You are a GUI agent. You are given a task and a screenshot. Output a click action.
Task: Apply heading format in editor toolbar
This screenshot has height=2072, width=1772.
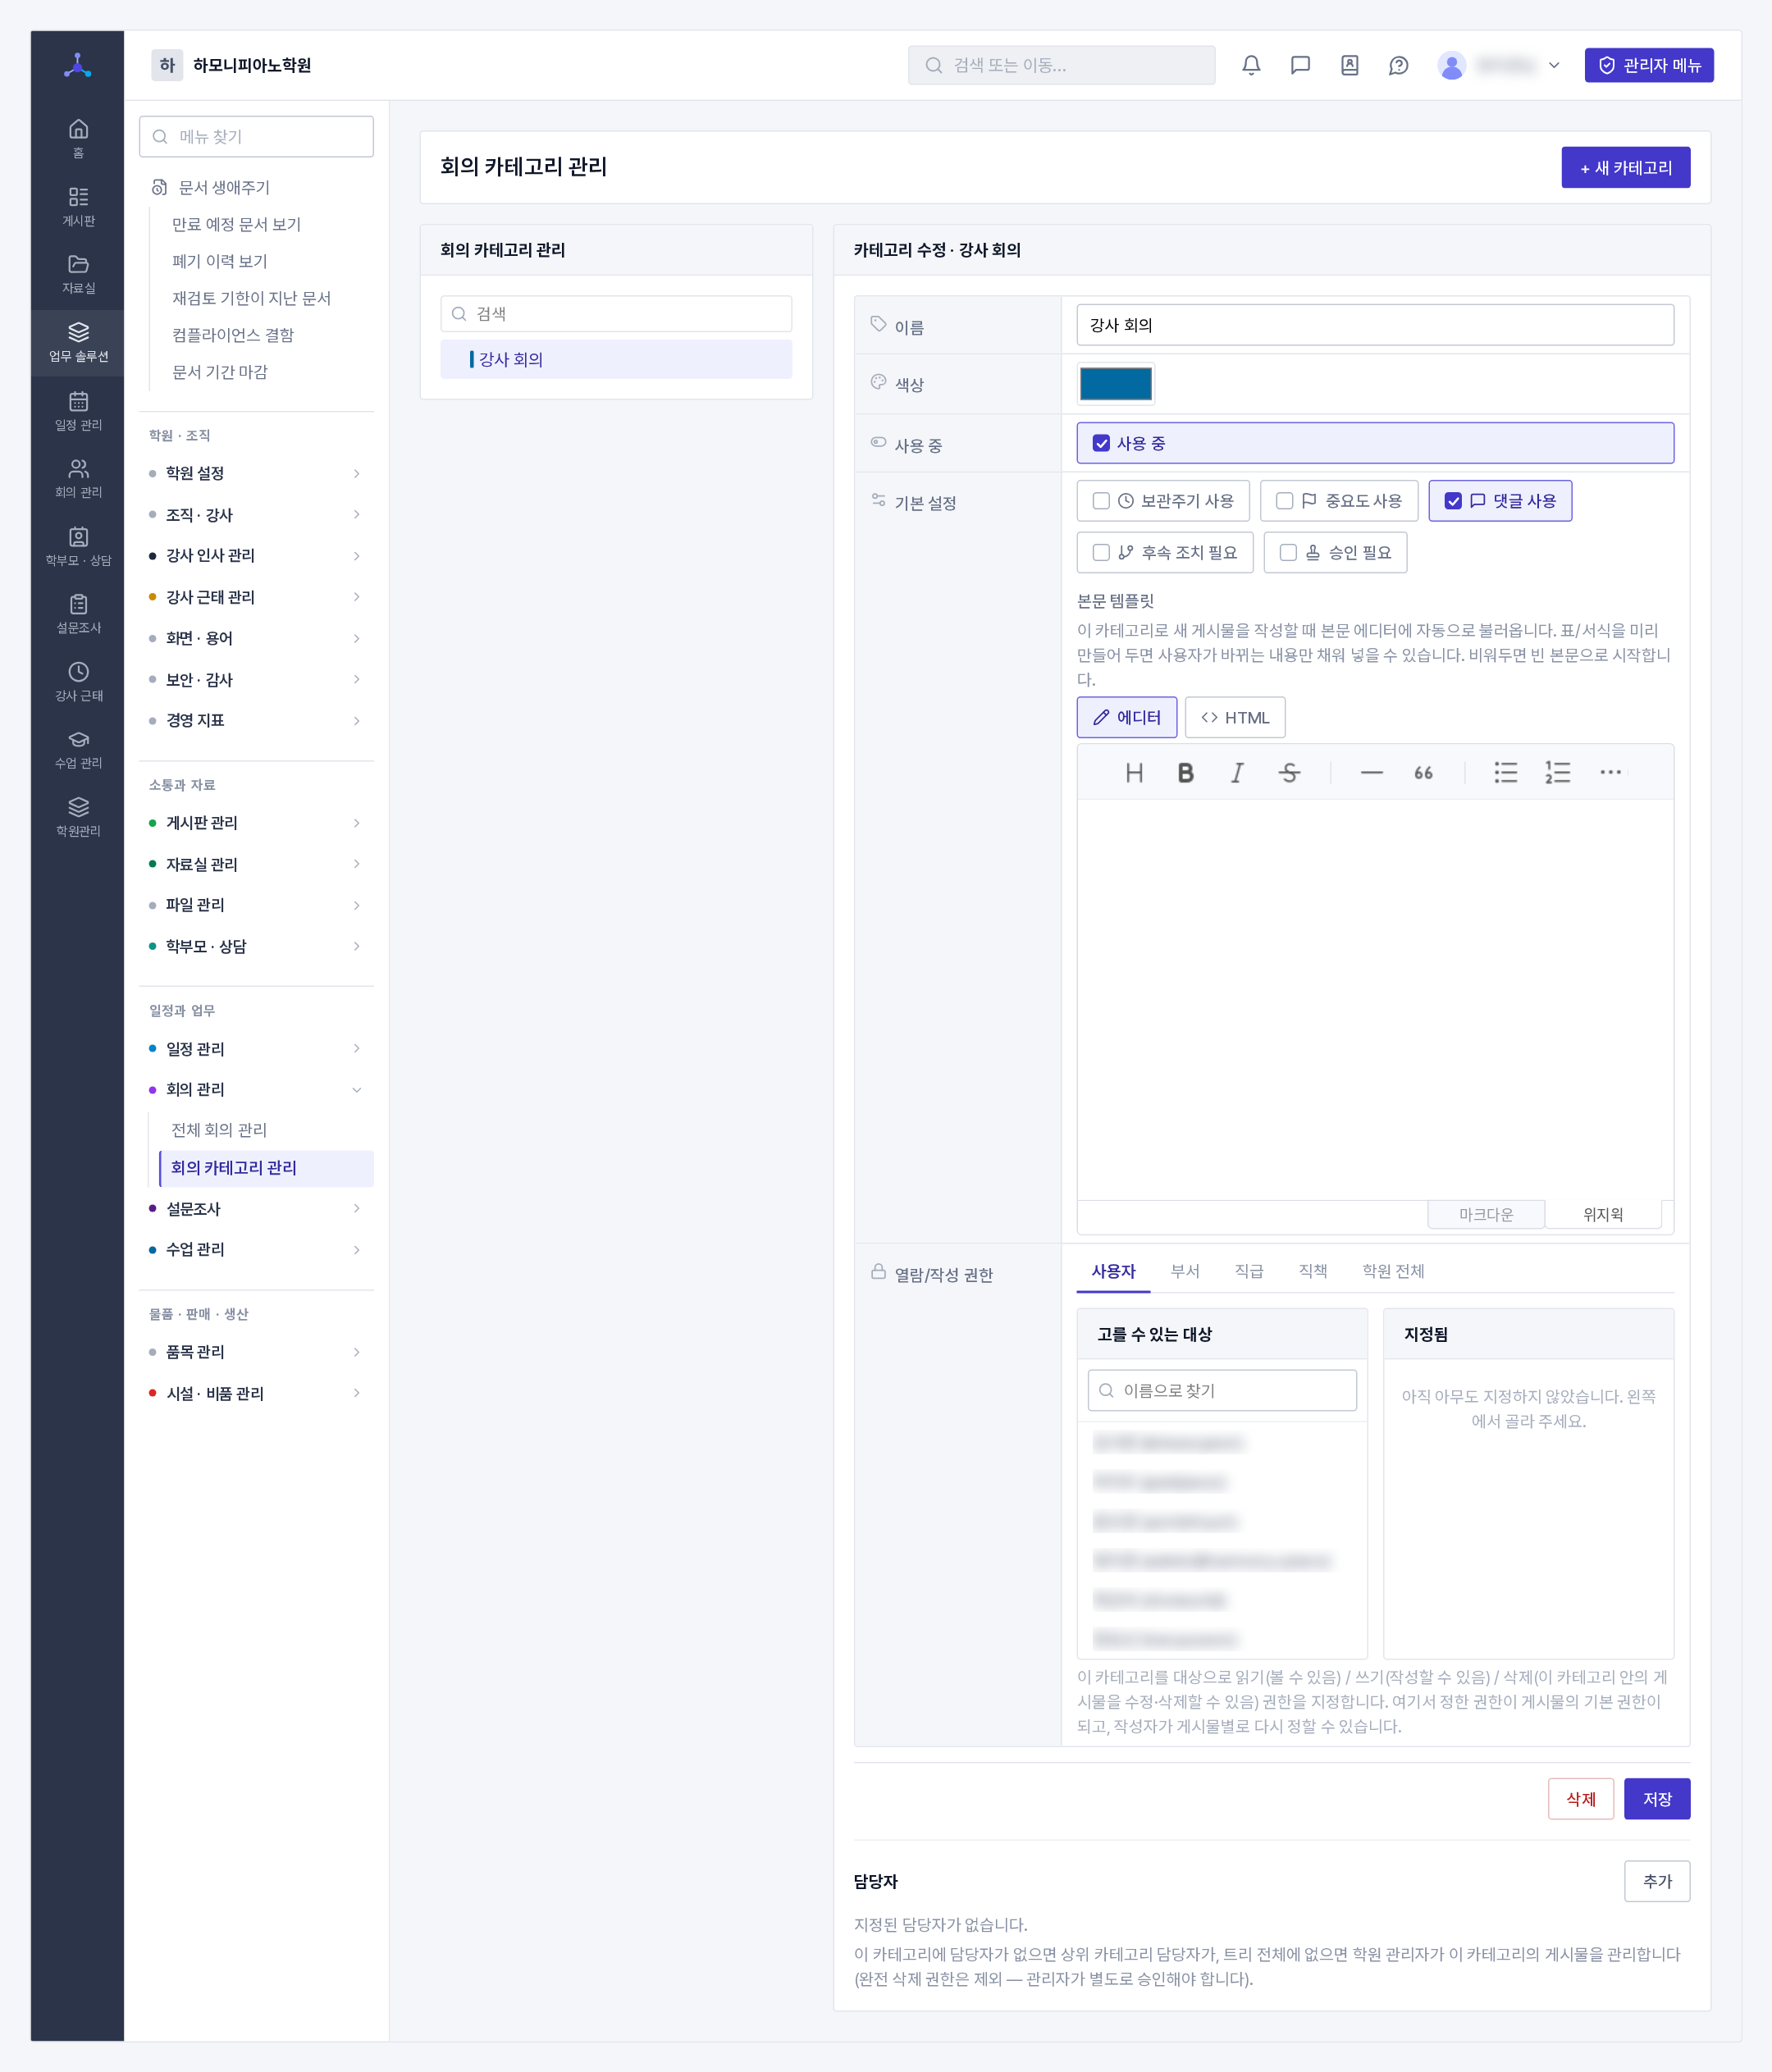1134,773
